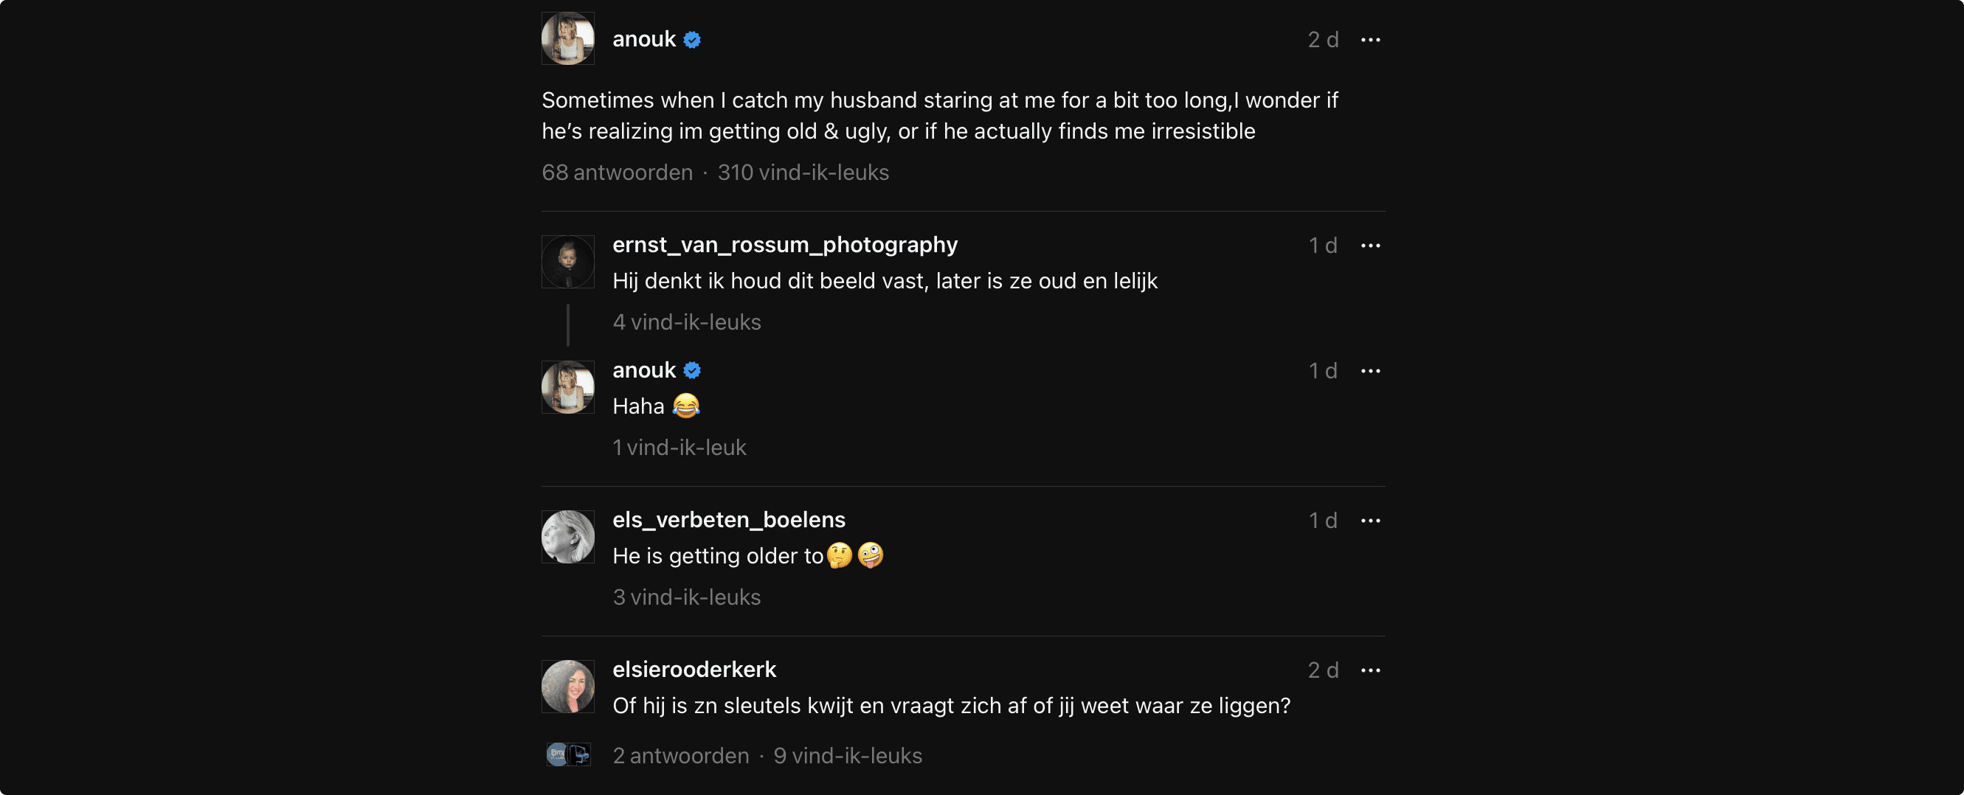View the 4 vind-ik-leuks on ernst's reply
The image size is (1964, 795).
click(686, 322)
